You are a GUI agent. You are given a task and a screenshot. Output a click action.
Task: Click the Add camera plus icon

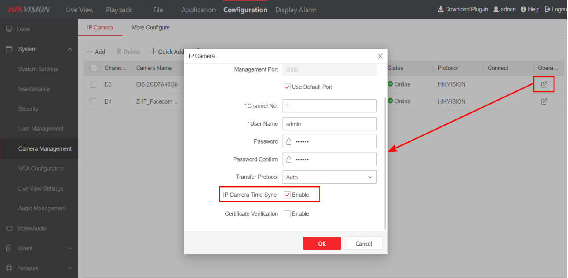90,51
